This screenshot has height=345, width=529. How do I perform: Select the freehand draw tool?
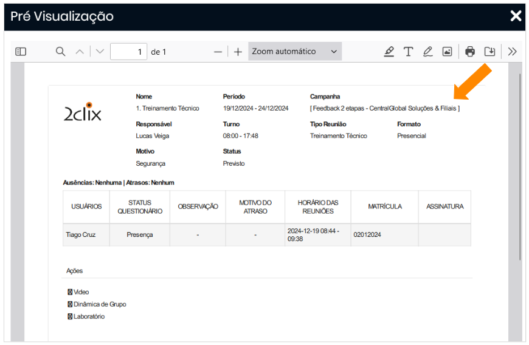click(x=427, y=52)
